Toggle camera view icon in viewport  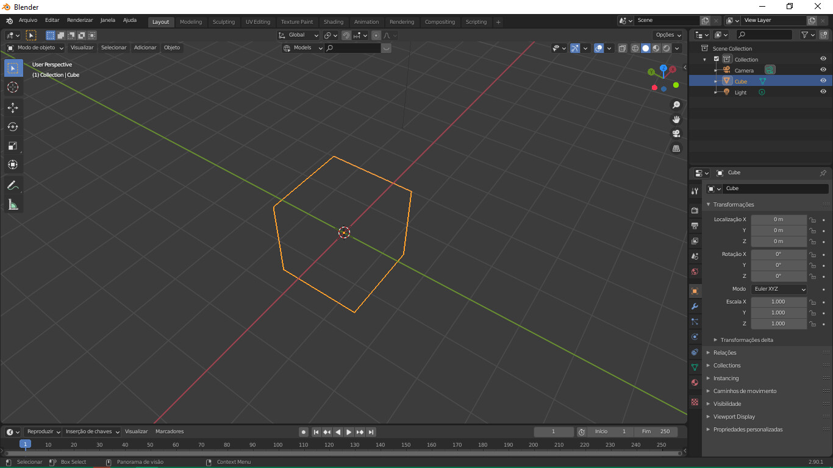click(x=676, y=134)
